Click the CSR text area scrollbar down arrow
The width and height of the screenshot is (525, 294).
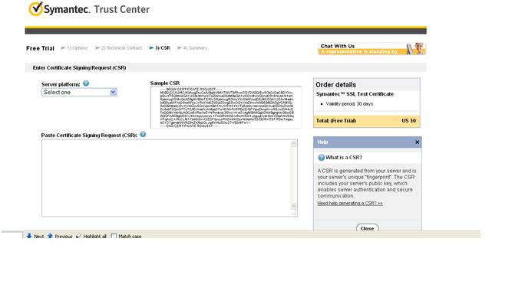pos(294,206)
